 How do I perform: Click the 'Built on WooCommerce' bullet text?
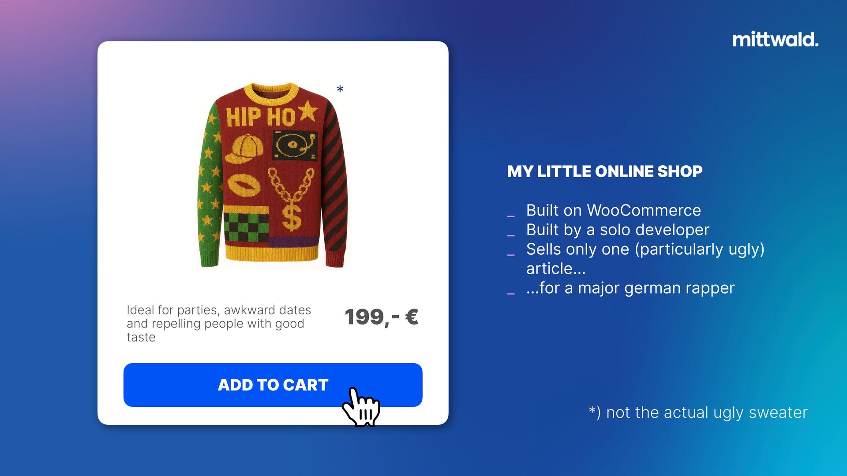pyautogui.click(x=613, y=210)
